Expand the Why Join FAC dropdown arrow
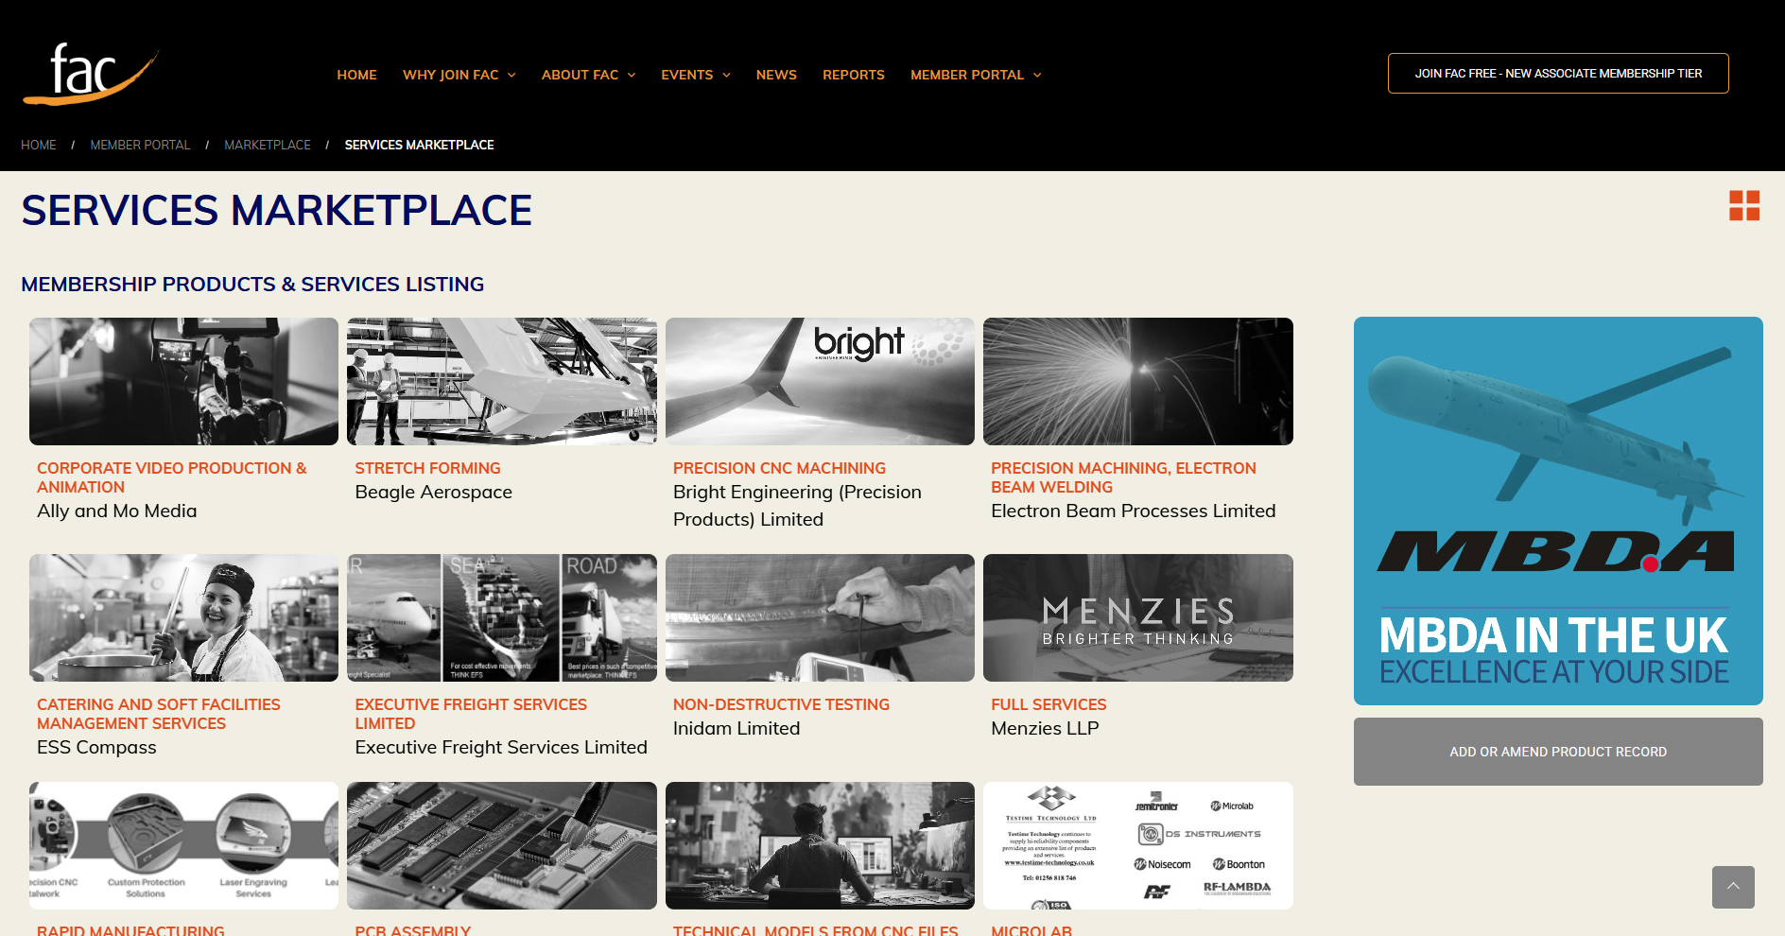 pos(511,75)
